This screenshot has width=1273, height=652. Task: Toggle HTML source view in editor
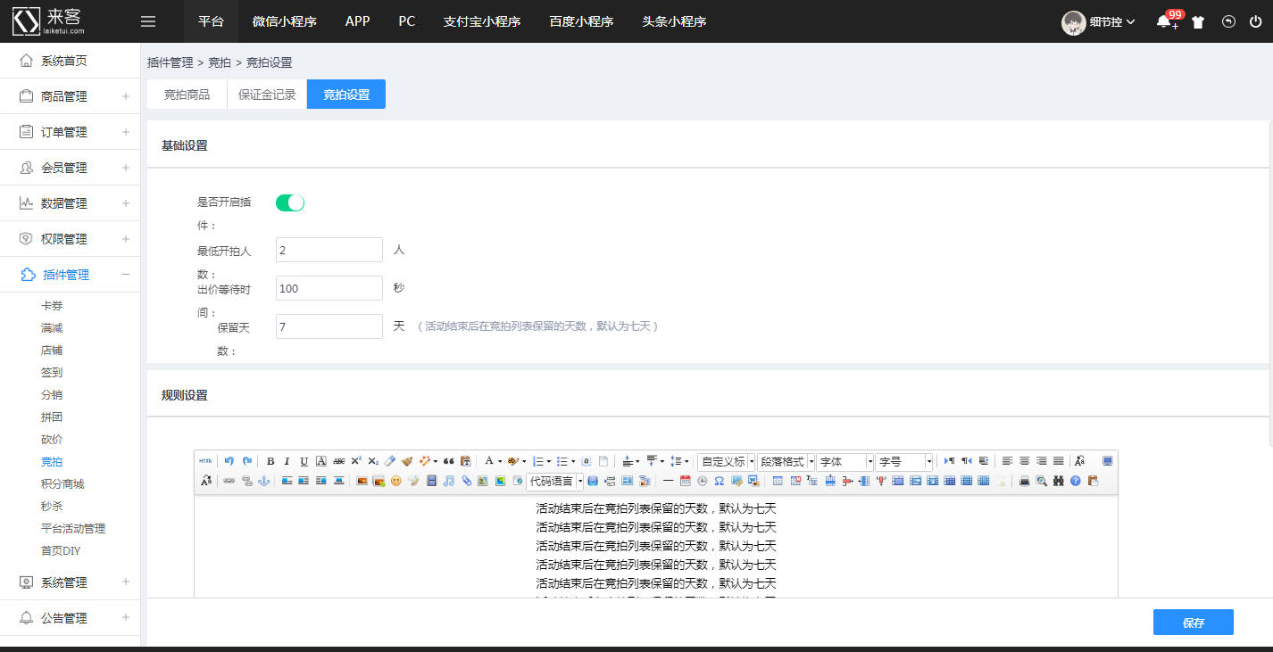205,461
